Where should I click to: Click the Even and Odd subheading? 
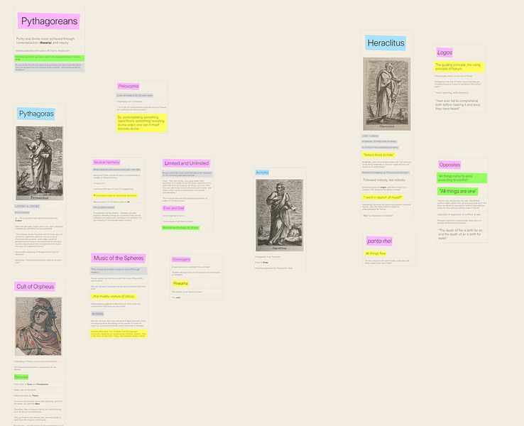173,208
